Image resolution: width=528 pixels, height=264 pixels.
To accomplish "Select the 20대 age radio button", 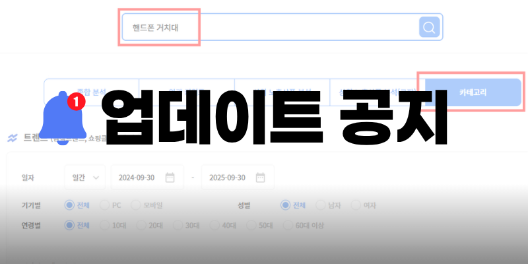I will point(141,225).
